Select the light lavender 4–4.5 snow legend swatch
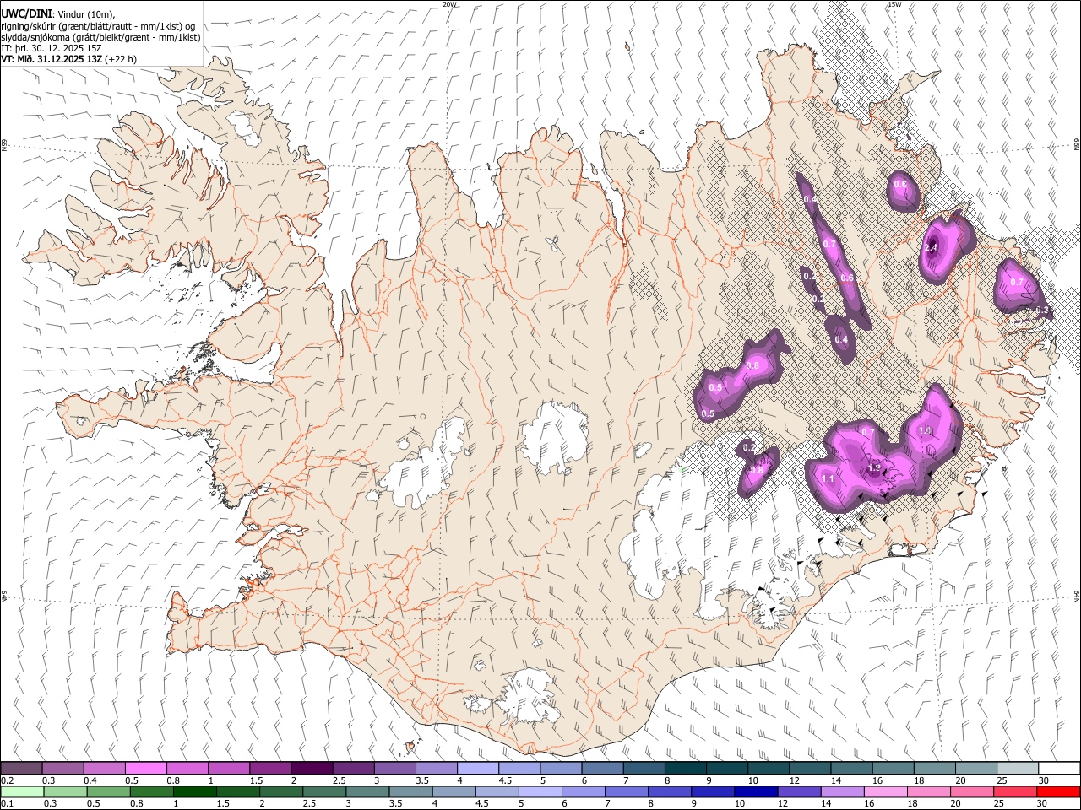 click(477, 768)
